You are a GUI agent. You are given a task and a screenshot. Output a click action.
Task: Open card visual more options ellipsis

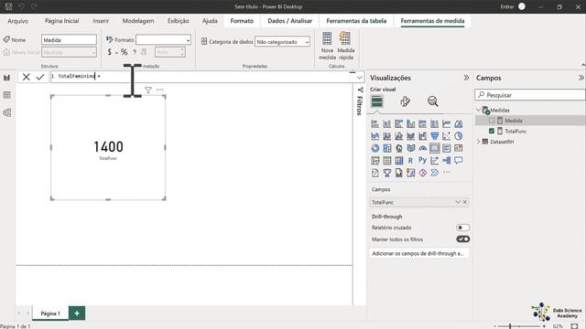(x=160, y=90)
